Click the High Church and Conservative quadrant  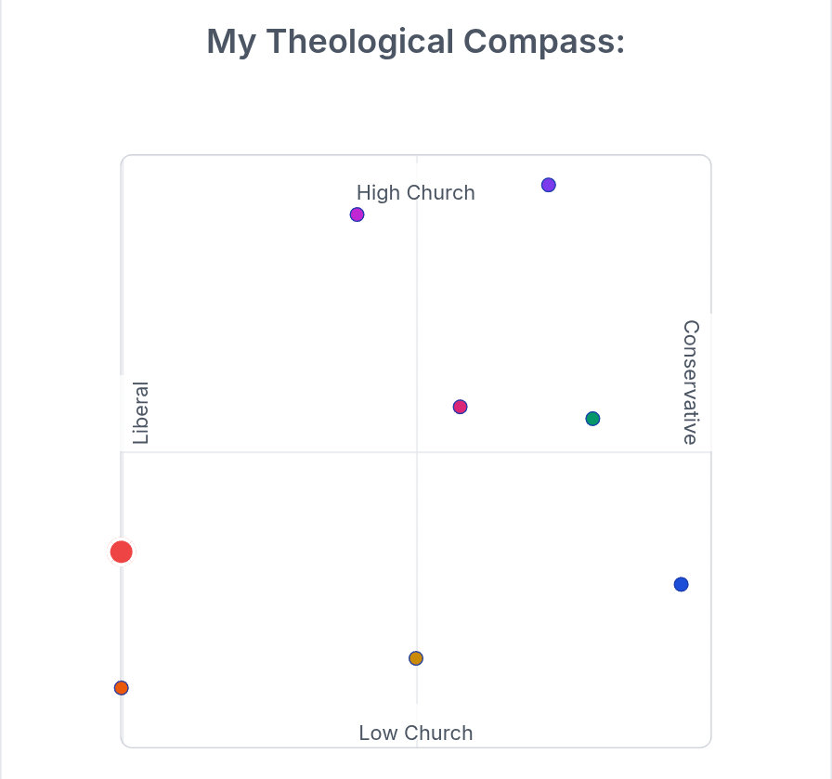(x=557, y=297)
